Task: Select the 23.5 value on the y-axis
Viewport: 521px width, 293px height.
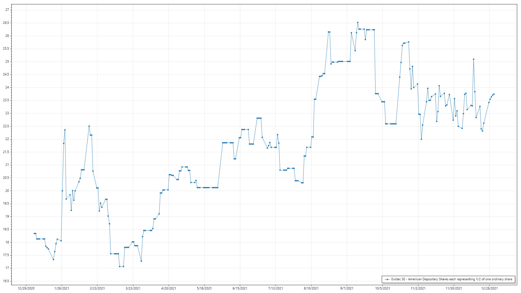Action: tap(6, 100)
